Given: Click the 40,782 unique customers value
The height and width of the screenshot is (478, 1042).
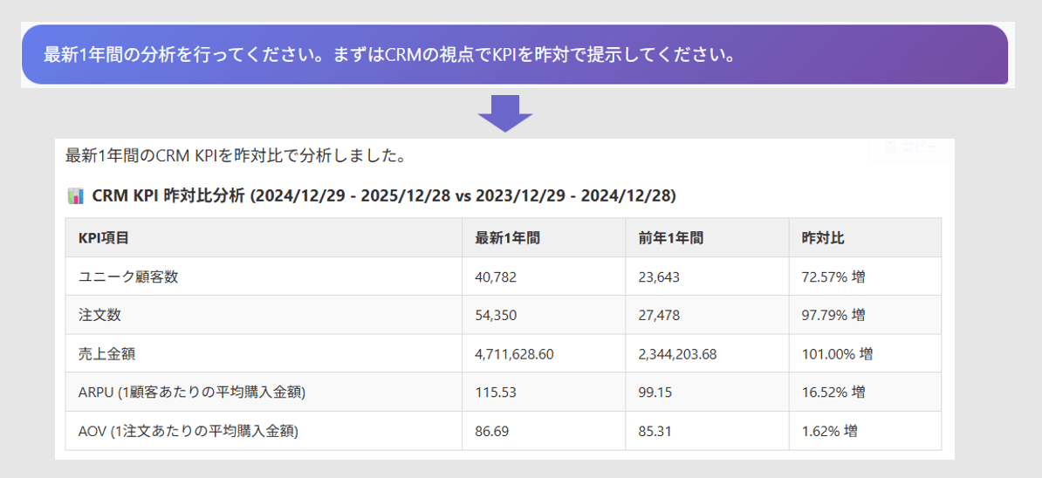Looking at the screenshot, I should 496,277.
